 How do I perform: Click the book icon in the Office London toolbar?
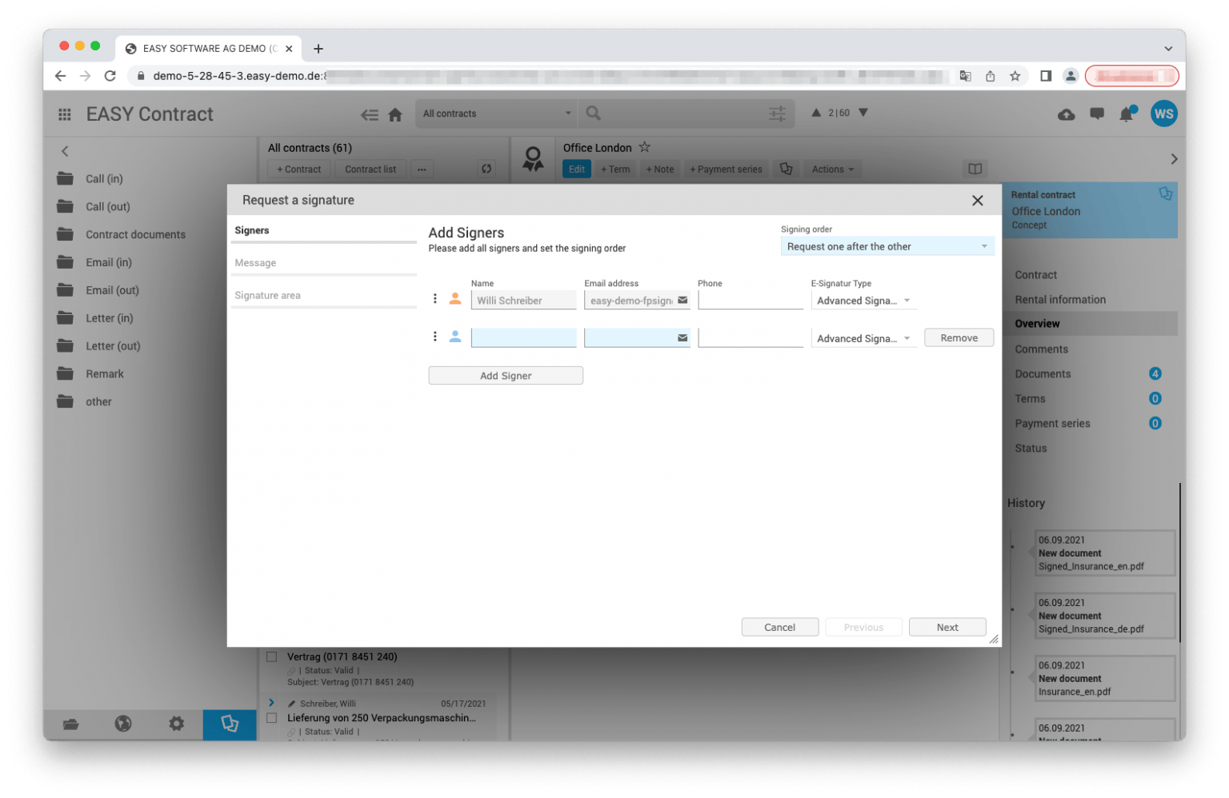tap(975, 169)
